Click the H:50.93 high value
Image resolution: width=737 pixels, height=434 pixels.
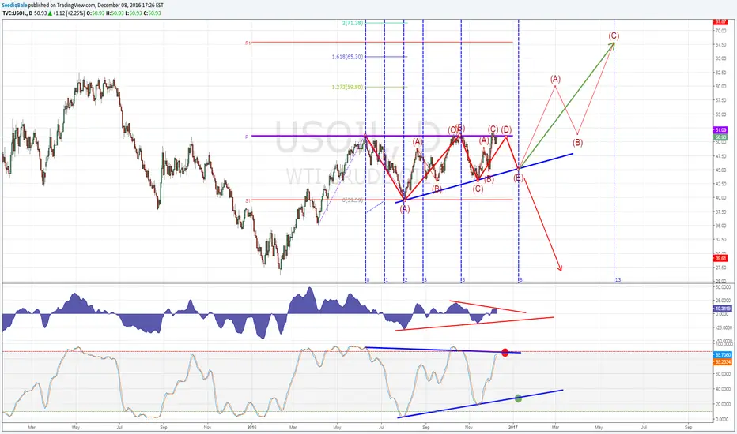coord(115,13)
